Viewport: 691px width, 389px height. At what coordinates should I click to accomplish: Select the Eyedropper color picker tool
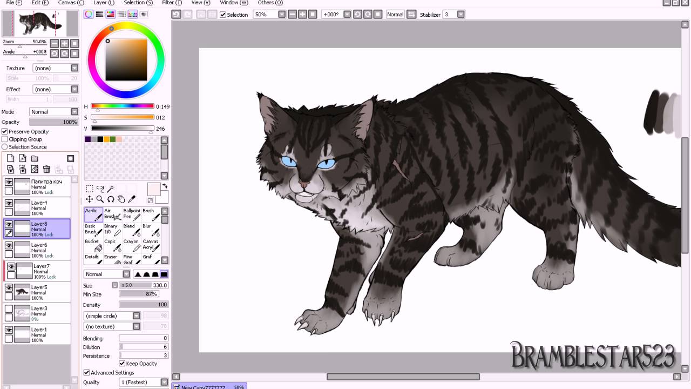pyautogui.click(x=132, y=199)
